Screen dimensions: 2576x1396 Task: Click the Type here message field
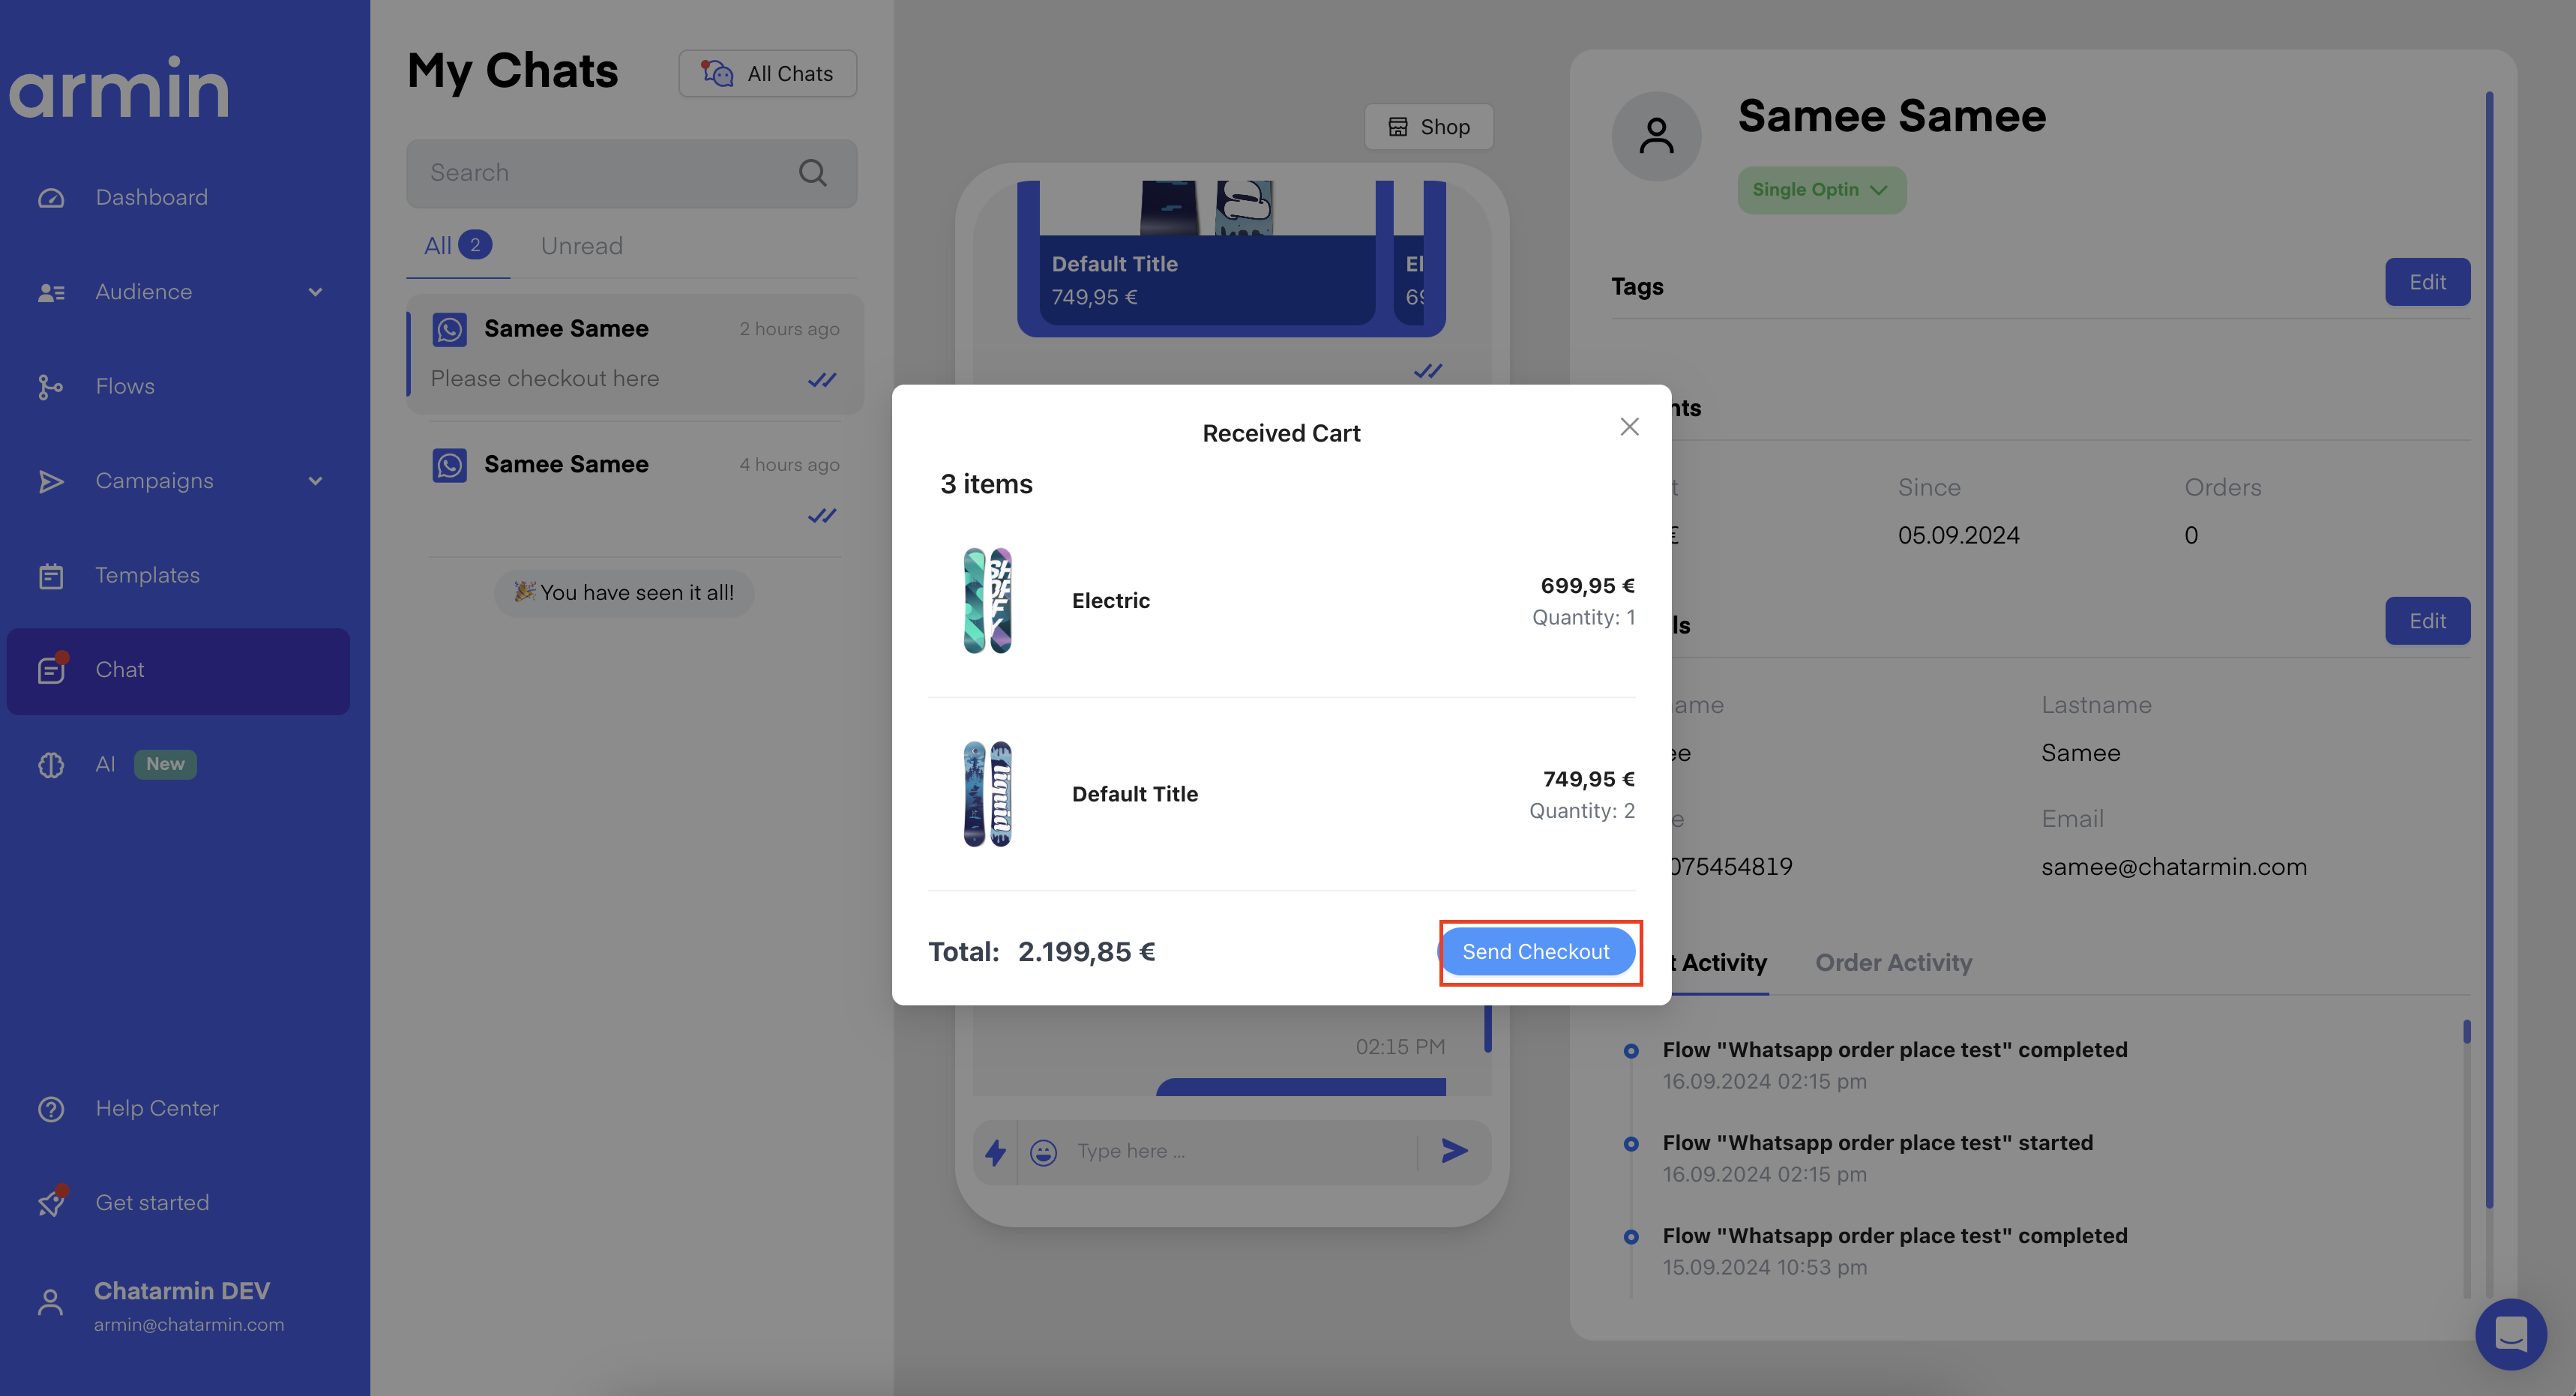click(x=1240, y=1151)
